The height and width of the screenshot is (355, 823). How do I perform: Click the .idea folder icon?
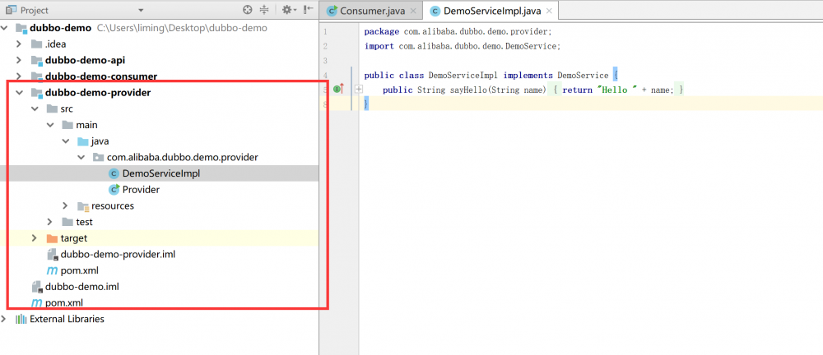36,44
